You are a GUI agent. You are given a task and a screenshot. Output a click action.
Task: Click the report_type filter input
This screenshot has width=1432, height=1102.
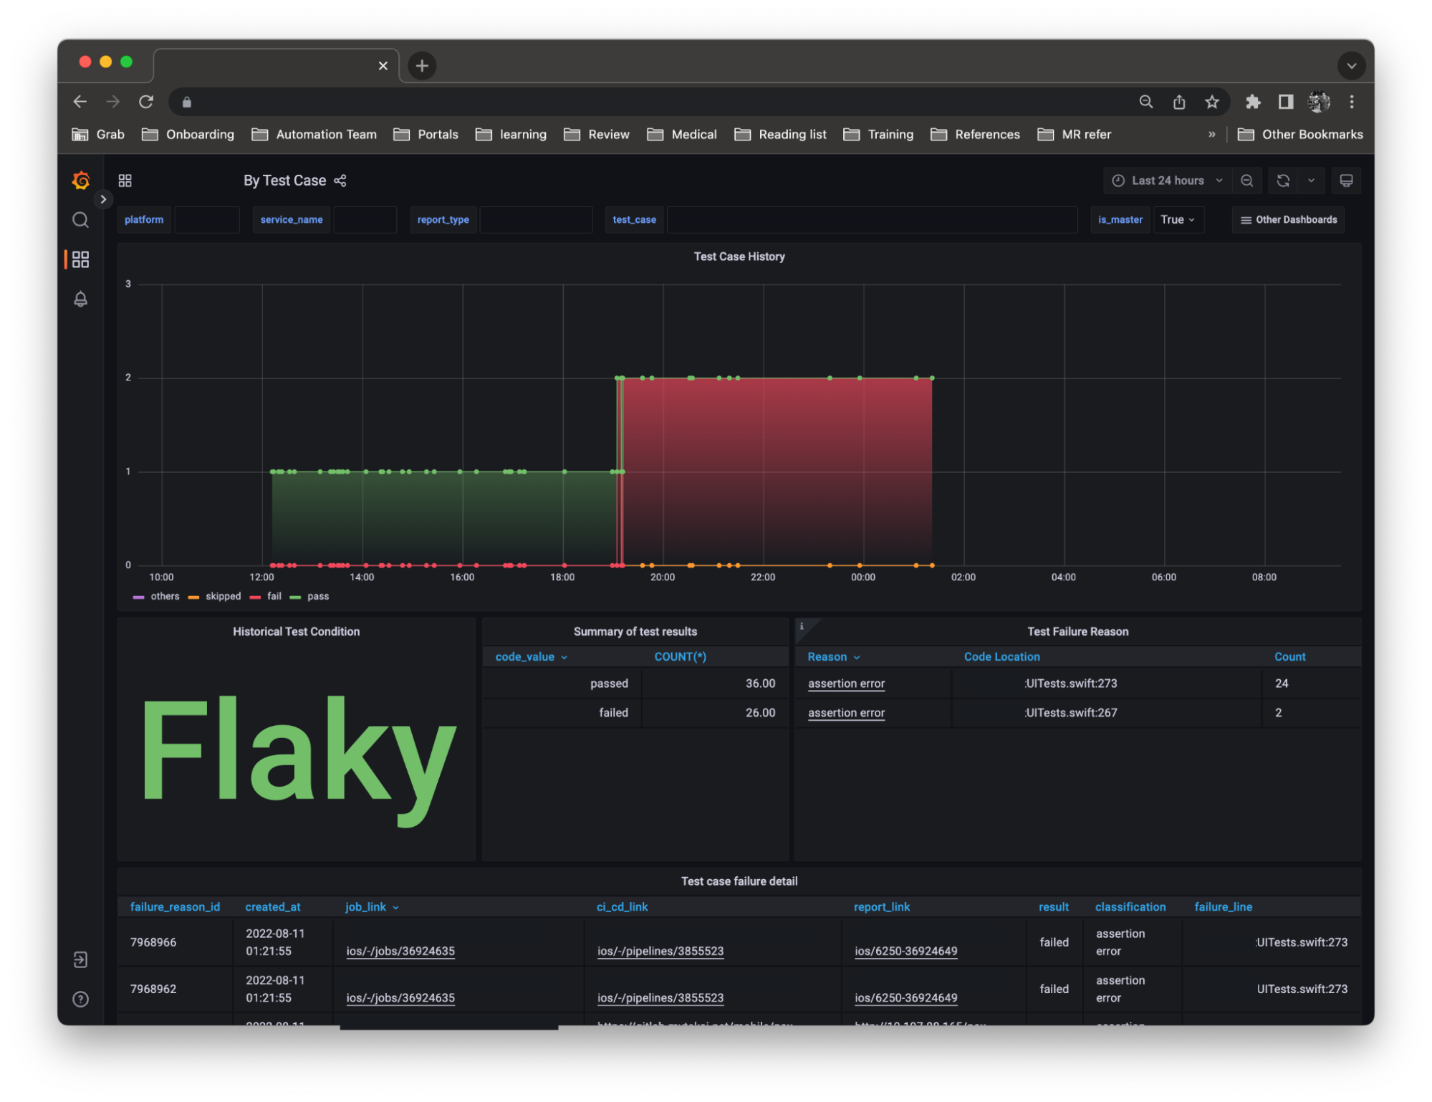pyautogui.click(x=536, y=220)
